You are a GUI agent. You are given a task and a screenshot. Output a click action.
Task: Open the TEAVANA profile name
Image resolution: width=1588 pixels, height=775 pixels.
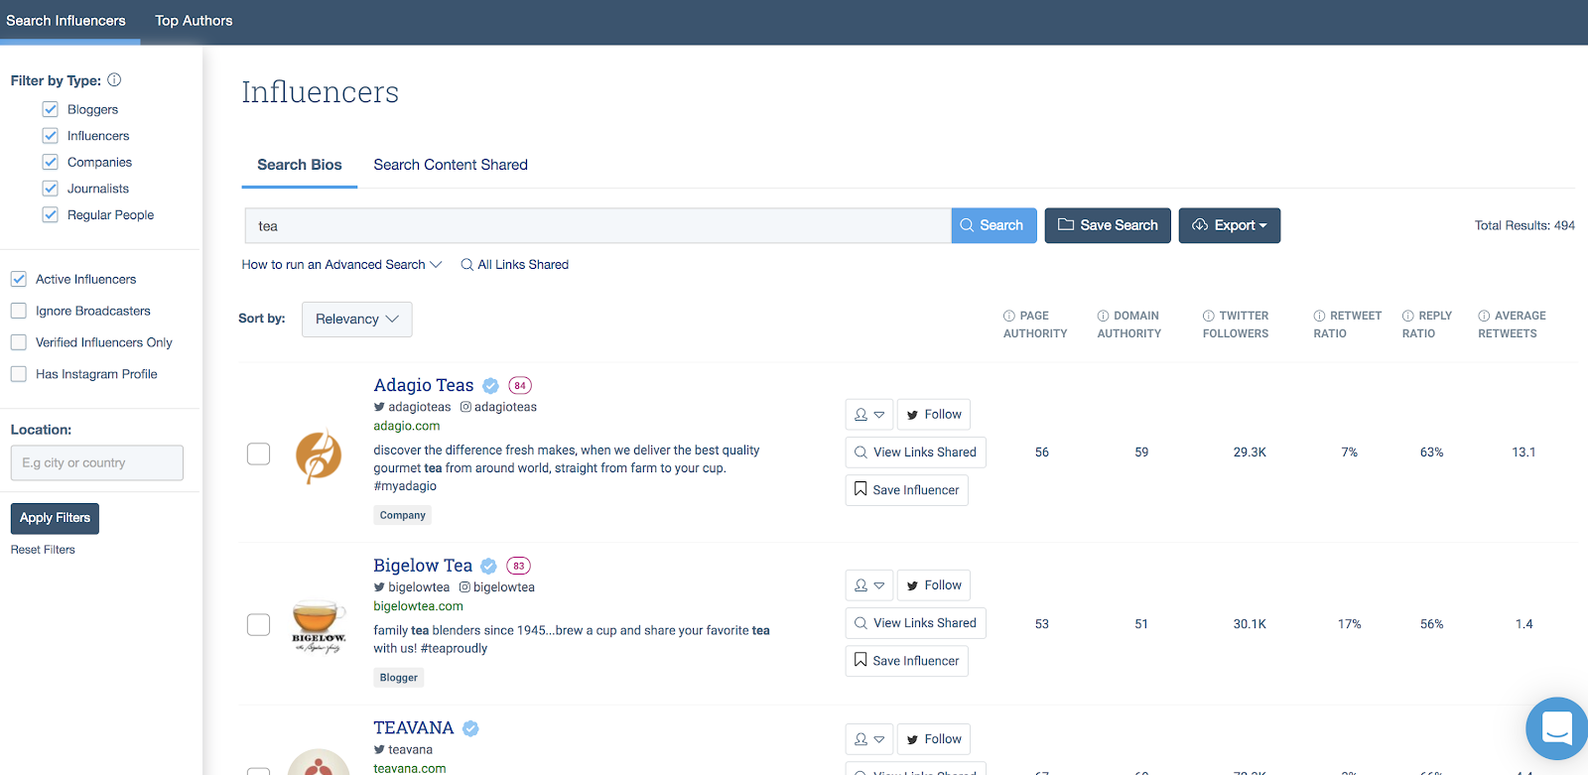(x=414, y=728)
